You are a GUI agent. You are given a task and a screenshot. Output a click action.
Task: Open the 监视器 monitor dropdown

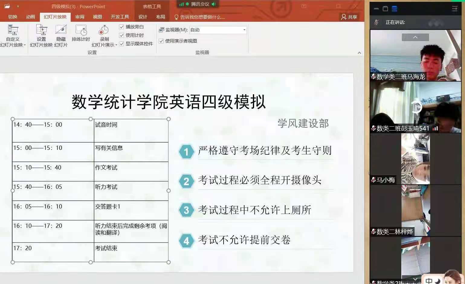click(244, 30)
